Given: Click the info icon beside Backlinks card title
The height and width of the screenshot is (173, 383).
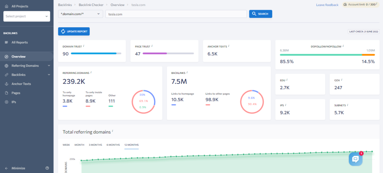Looking at the screenshot, I should tap(187, 72).
